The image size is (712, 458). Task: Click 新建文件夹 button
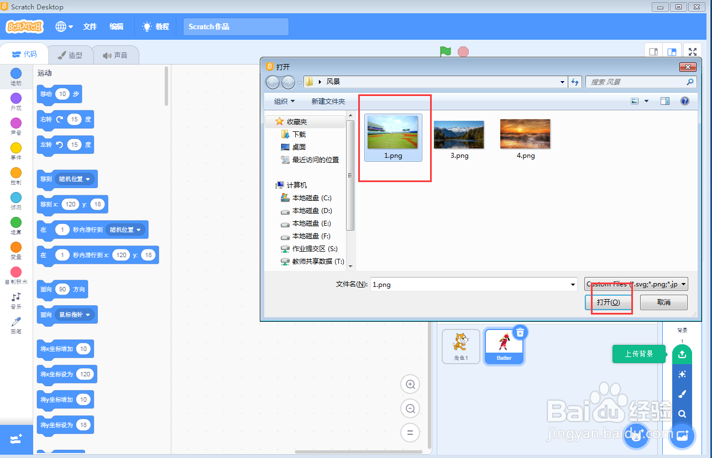tap(328, 102)
